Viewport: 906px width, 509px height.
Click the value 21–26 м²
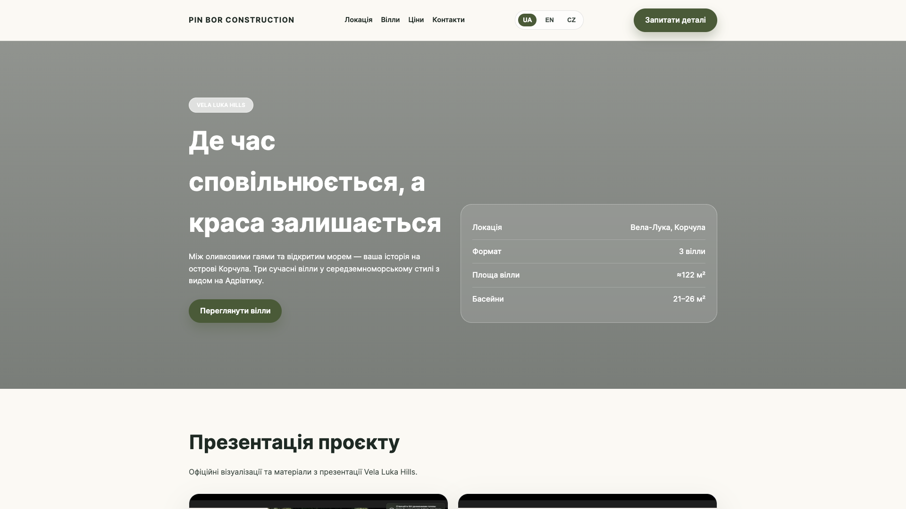pos(689,299)
